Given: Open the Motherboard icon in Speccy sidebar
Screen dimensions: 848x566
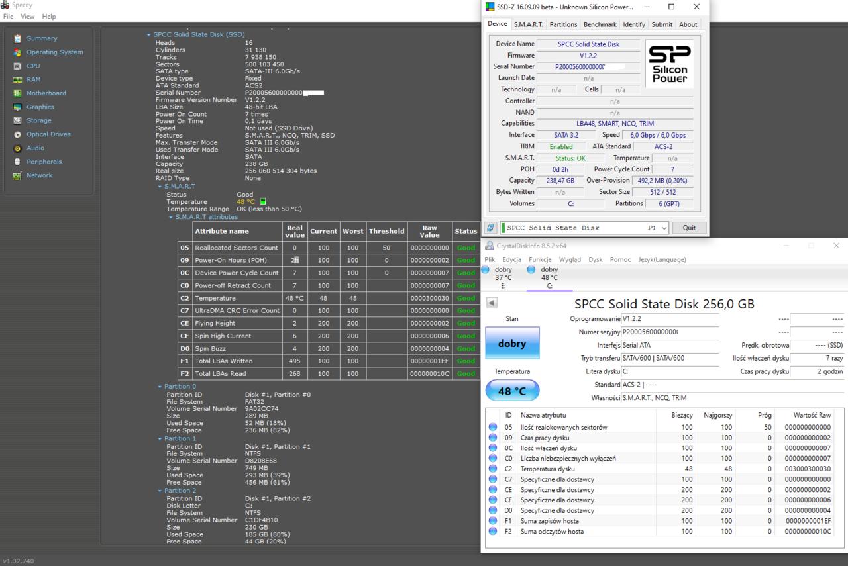Looking at the screenshot, I should [x=17, y=93].
